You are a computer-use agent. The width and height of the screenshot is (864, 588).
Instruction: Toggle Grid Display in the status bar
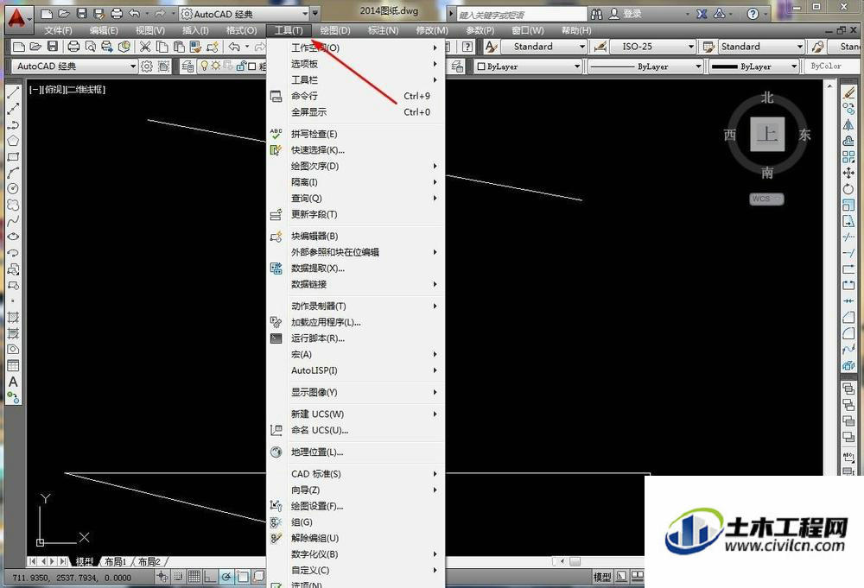pyautogui.click(x=194, y=577)
